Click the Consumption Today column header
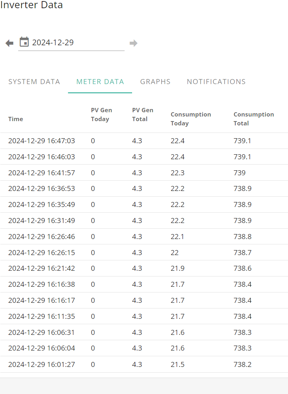 [x=191, y=119]
